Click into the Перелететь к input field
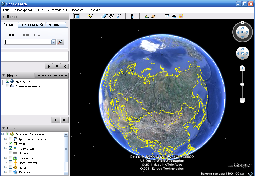This screenshot has width=255, height=176. [x=28, y=42]
